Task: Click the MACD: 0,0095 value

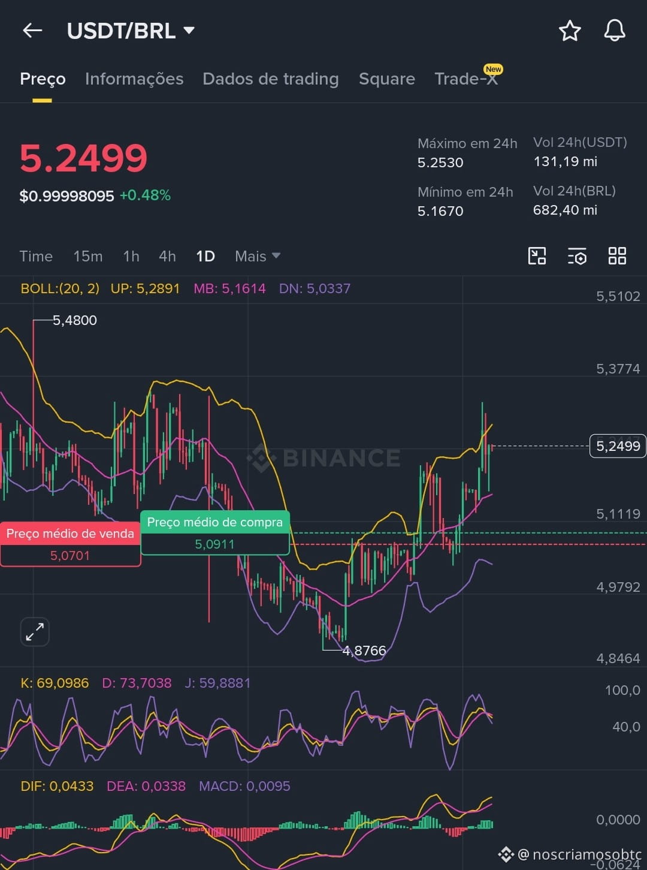Action: pos(244,786)
